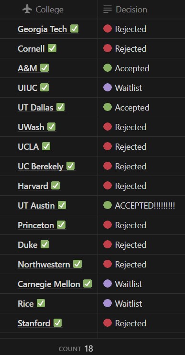
Task: Click the green checkmark emoji next to Georgia Tech
Action: [75, 29]
